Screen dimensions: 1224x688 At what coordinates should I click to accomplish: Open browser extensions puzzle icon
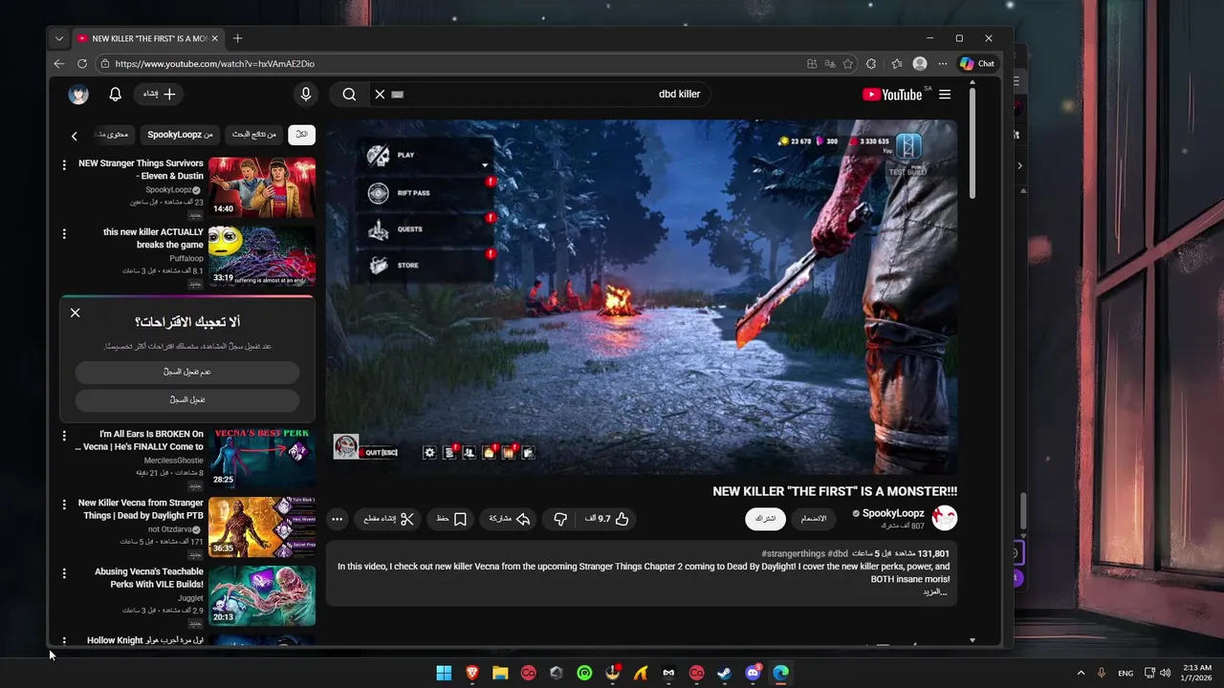(870, 64)
